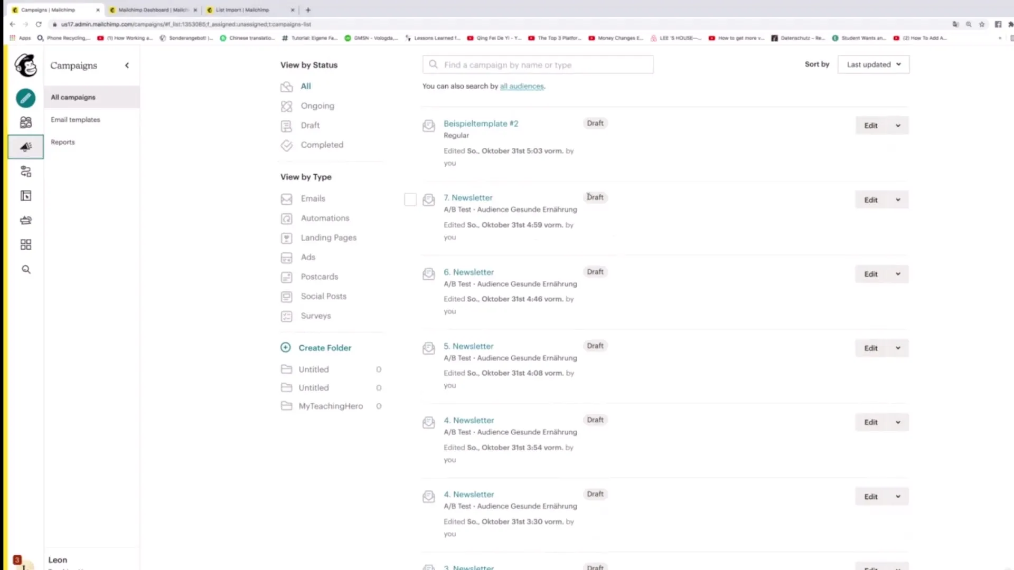This screenshot has height=570, width=1014.
Task: Click the Automations type icon
Action: [286, 218]
